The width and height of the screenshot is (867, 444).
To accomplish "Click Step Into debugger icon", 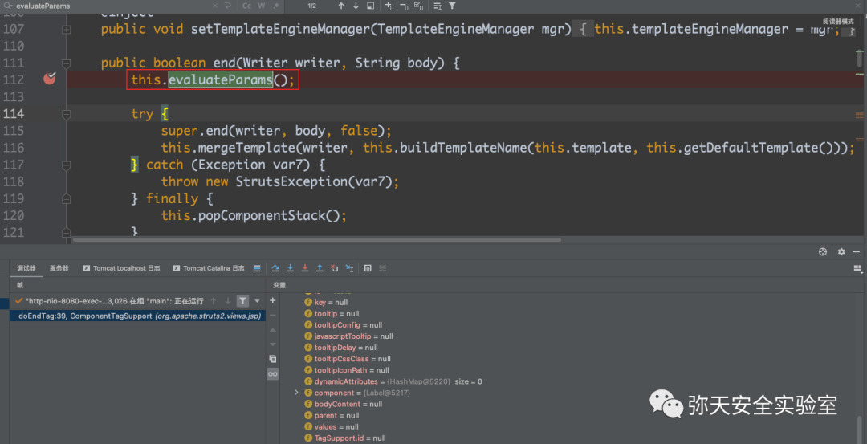I will tap(290, 268).
